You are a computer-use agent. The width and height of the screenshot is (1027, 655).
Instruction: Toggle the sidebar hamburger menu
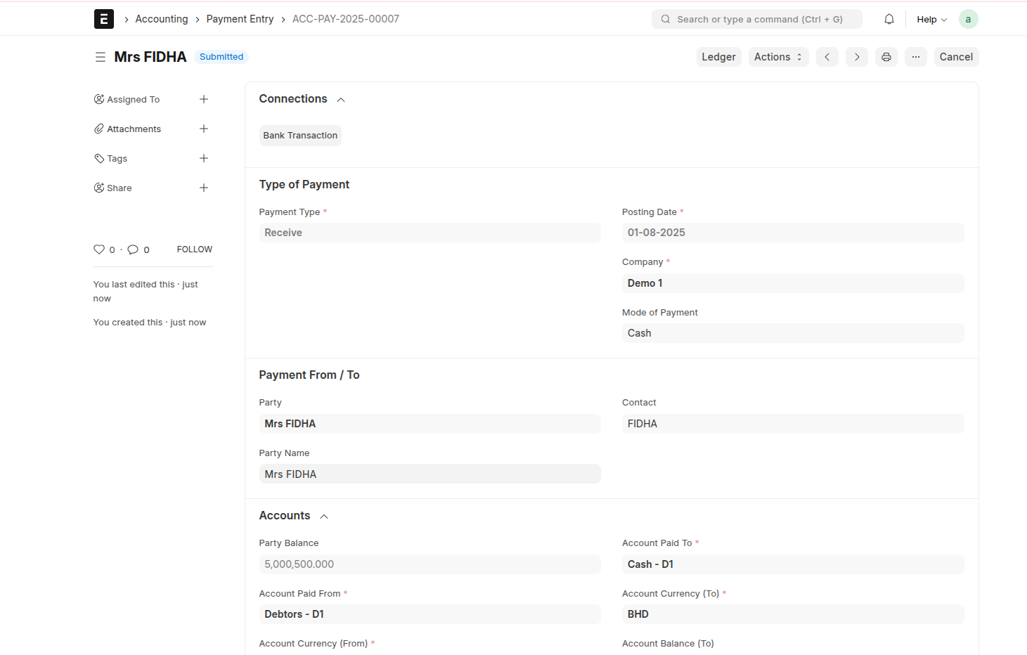click(101, 57)
